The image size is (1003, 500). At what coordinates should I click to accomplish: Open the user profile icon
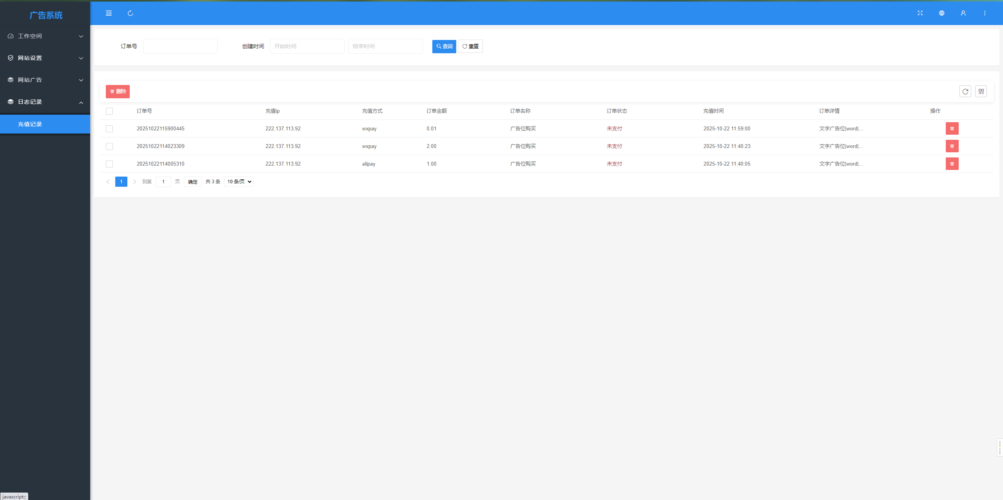tap(963, 13)
